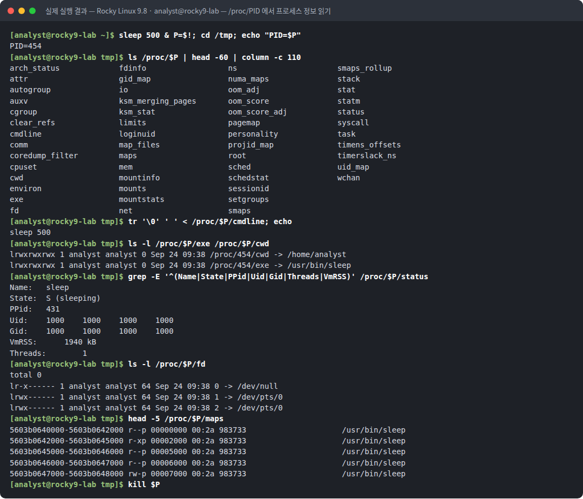Click the 'sleep 500' cmdline output

pos(30,232)
